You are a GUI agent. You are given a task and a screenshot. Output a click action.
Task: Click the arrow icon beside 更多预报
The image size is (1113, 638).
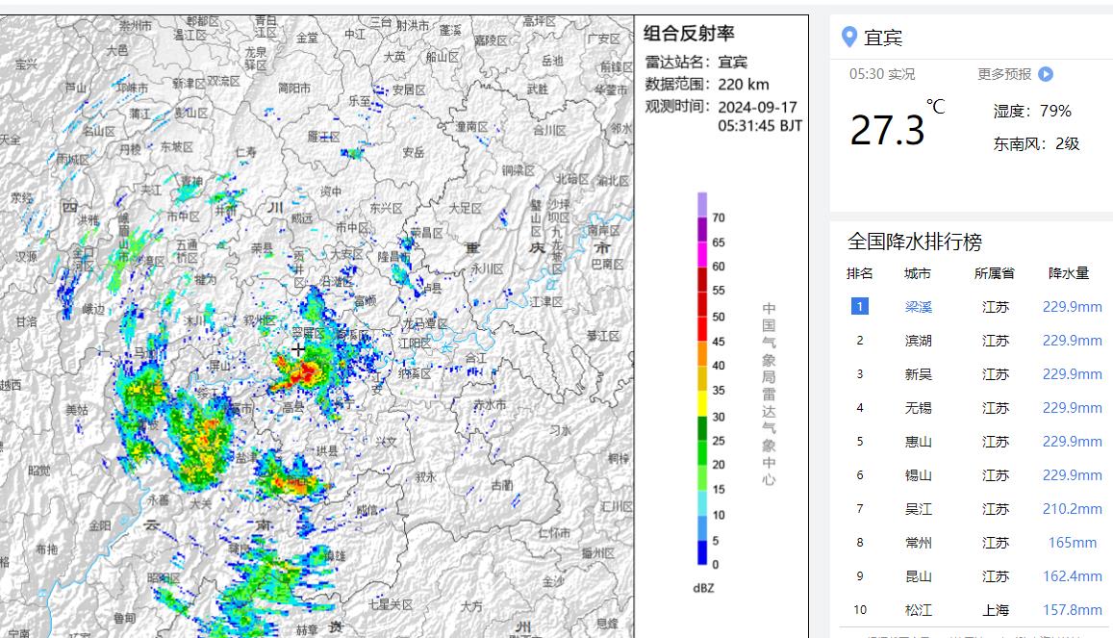tap(1046, 74)
